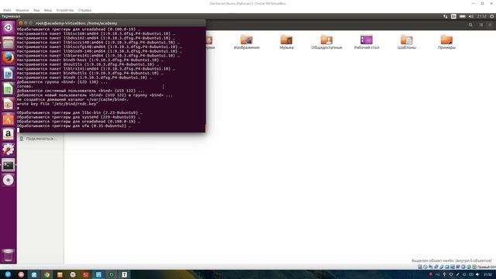Open LibreOffice Writer from the launcher
Viewport: 496px width, 279px height.
coord(9,74)
